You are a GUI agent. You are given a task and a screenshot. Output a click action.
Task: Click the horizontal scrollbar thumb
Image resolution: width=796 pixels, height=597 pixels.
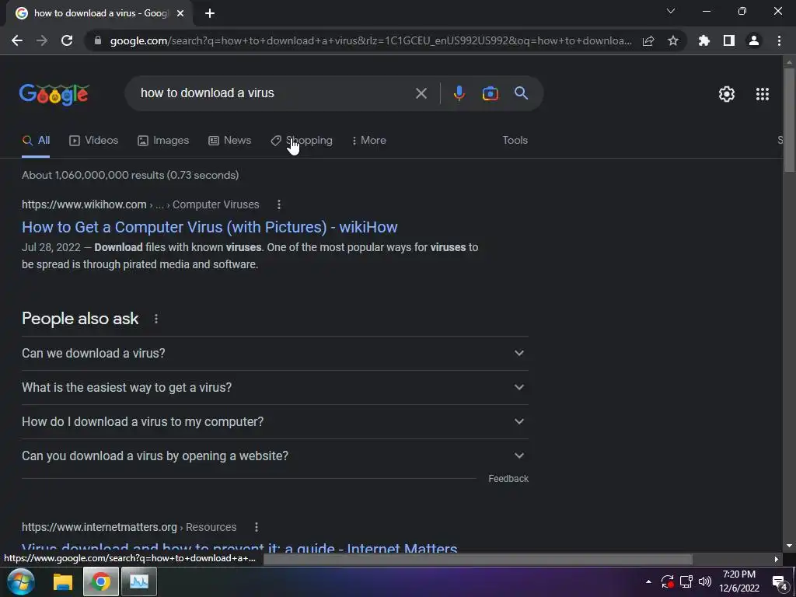(x=478, y=560)
